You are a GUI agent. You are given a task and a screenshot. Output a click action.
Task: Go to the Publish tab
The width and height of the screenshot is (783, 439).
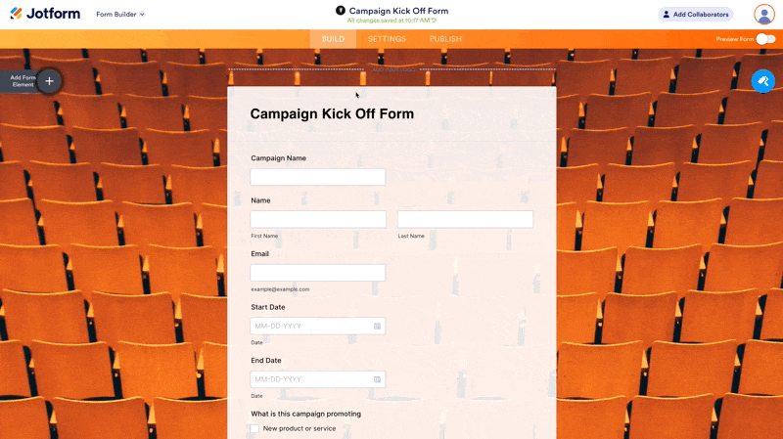tap(445, 39)
